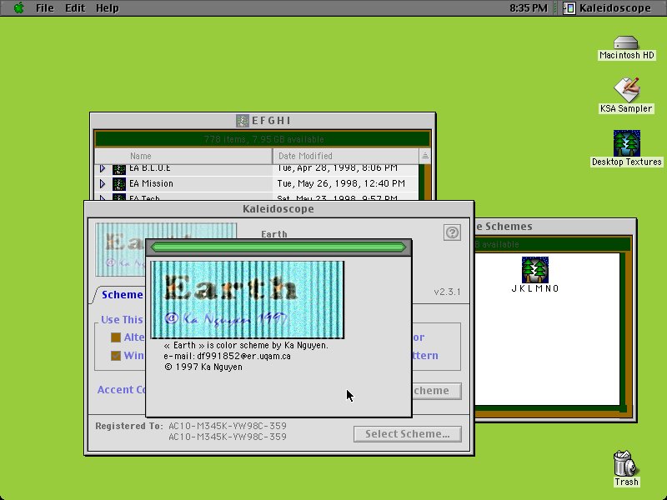667x500 pixels.
Task: Toggle sort order button in E F G H I window
Action: pos(424,156)
